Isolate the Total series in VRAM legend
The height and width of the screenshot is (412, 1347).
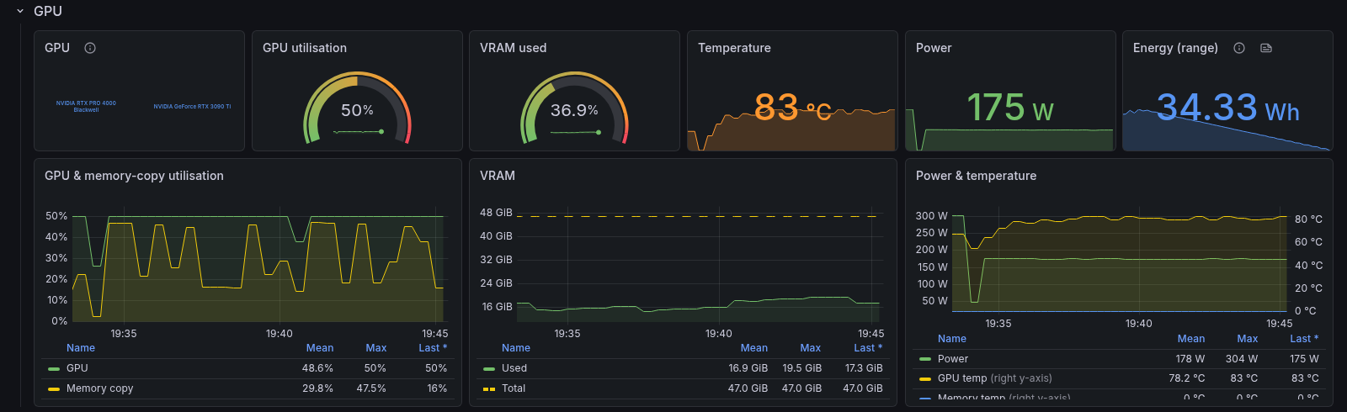point(514,388)
